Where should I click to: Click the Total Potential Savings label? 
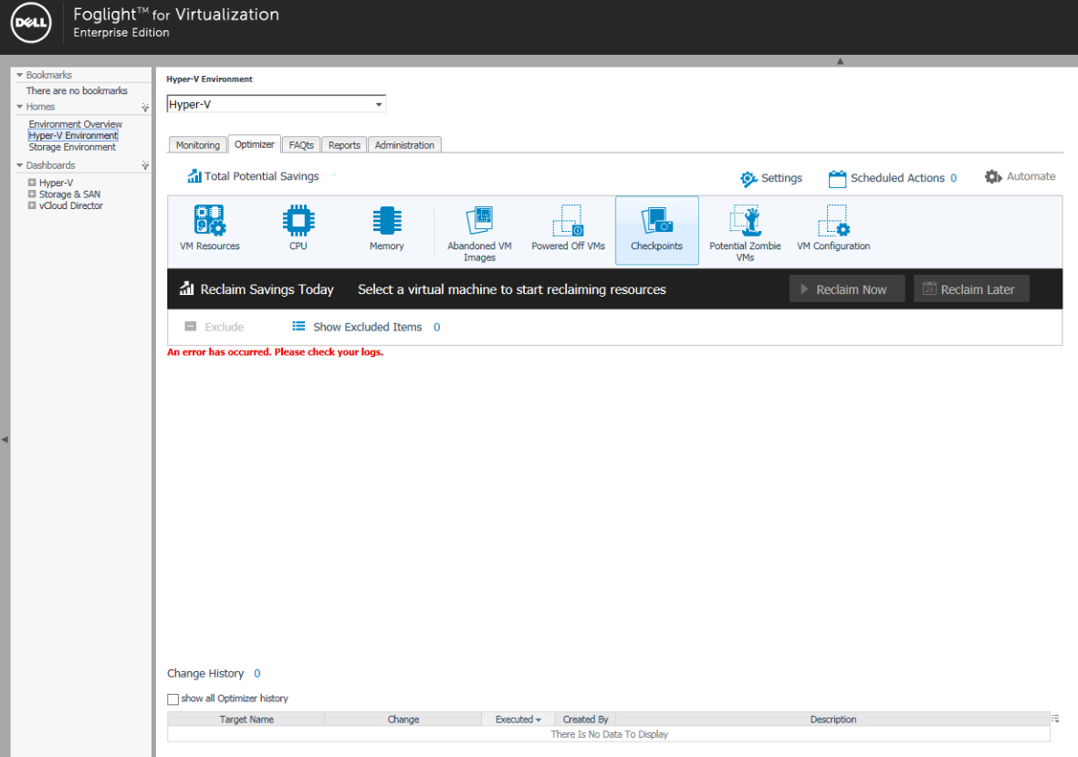click(x=262, y=177)
